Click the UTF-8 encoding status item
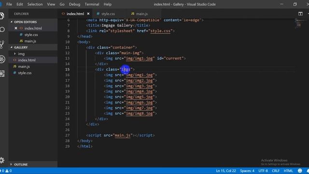Screen dimensions: 309x174 coord(263,171)
